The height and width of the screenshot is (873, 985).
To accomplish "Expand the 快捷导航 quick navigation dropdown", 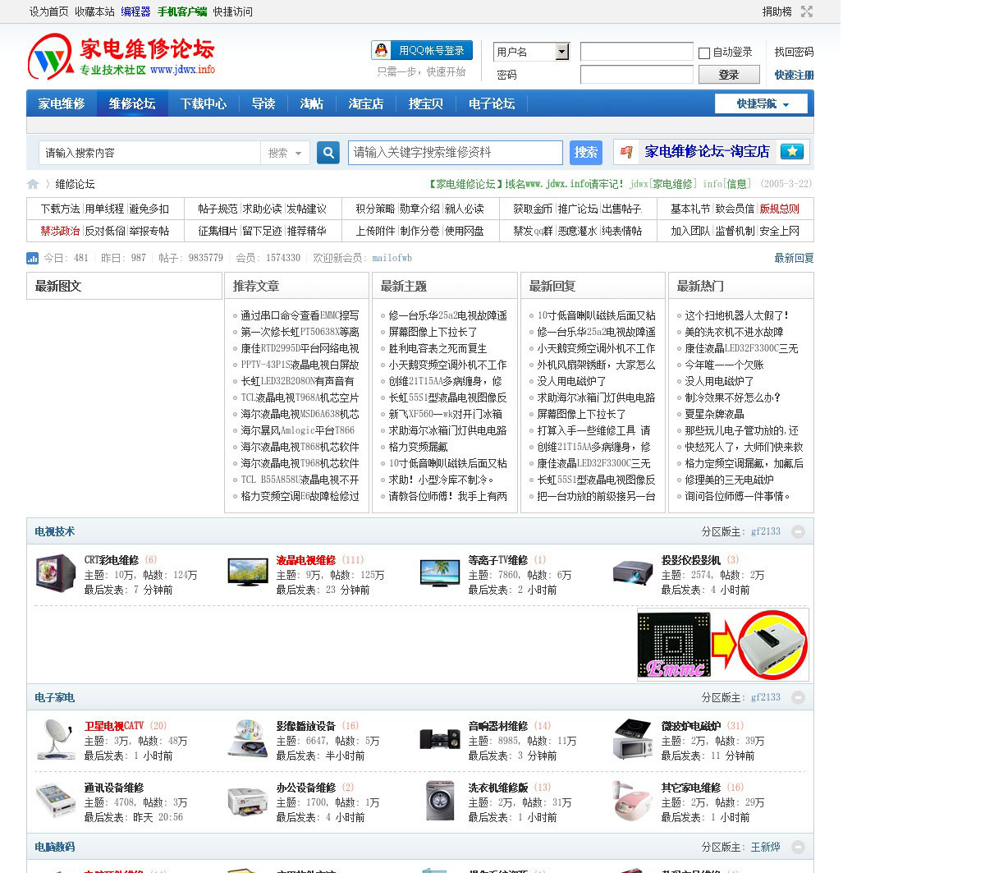I will tap(762, 104).
